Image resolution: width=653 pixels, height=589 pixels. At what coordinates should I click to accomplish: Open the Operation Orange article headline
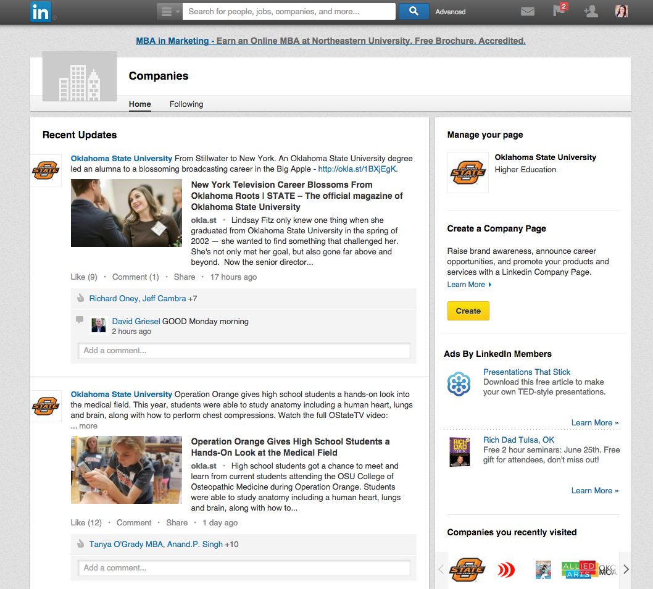tap(290, 447)
